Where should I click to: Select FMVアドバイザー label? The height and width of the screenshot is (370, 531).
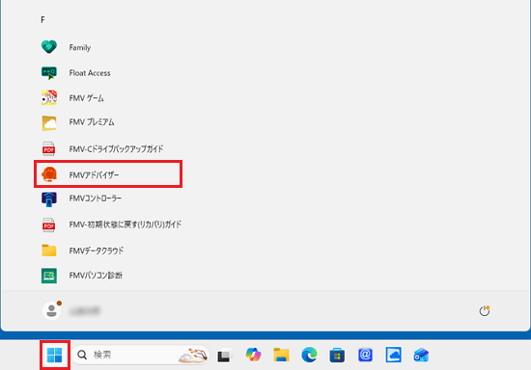click(x=95, y=175)
